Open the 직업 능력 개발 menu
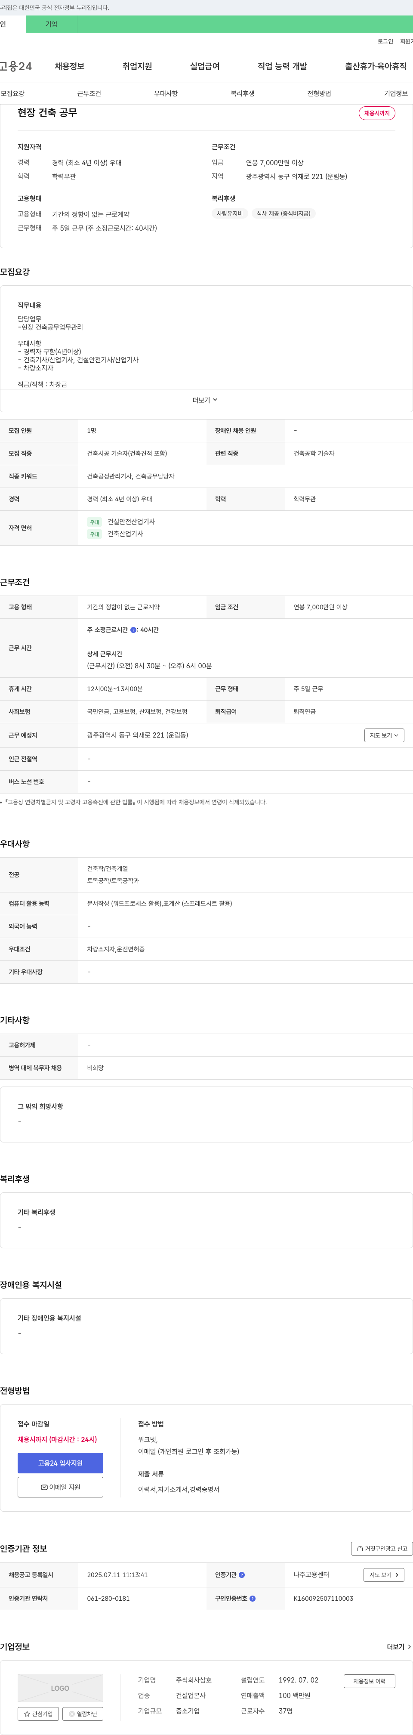This screenshot has height=1735, width=413. 282,66
